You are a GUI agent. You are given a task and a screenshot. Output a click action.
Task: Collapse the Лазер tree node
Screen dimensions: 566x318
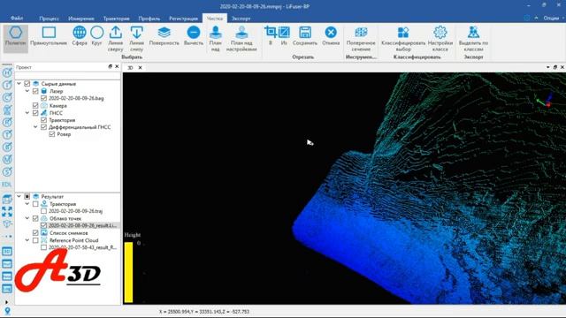tap(27, 91)
